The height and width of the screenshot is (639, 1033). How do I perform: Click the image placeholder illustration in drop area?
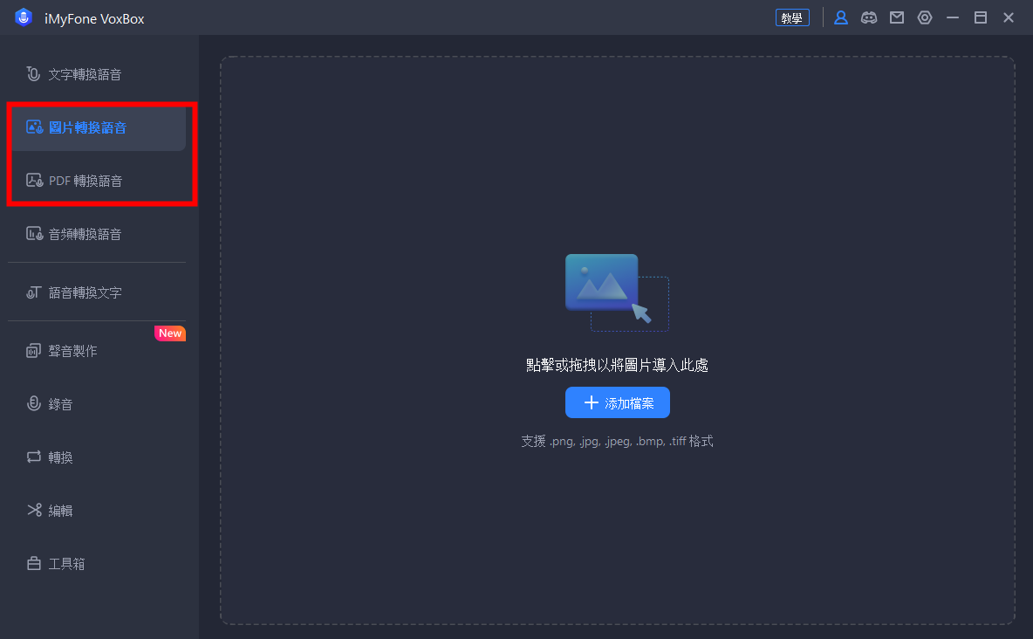click(x=617, y=292)
